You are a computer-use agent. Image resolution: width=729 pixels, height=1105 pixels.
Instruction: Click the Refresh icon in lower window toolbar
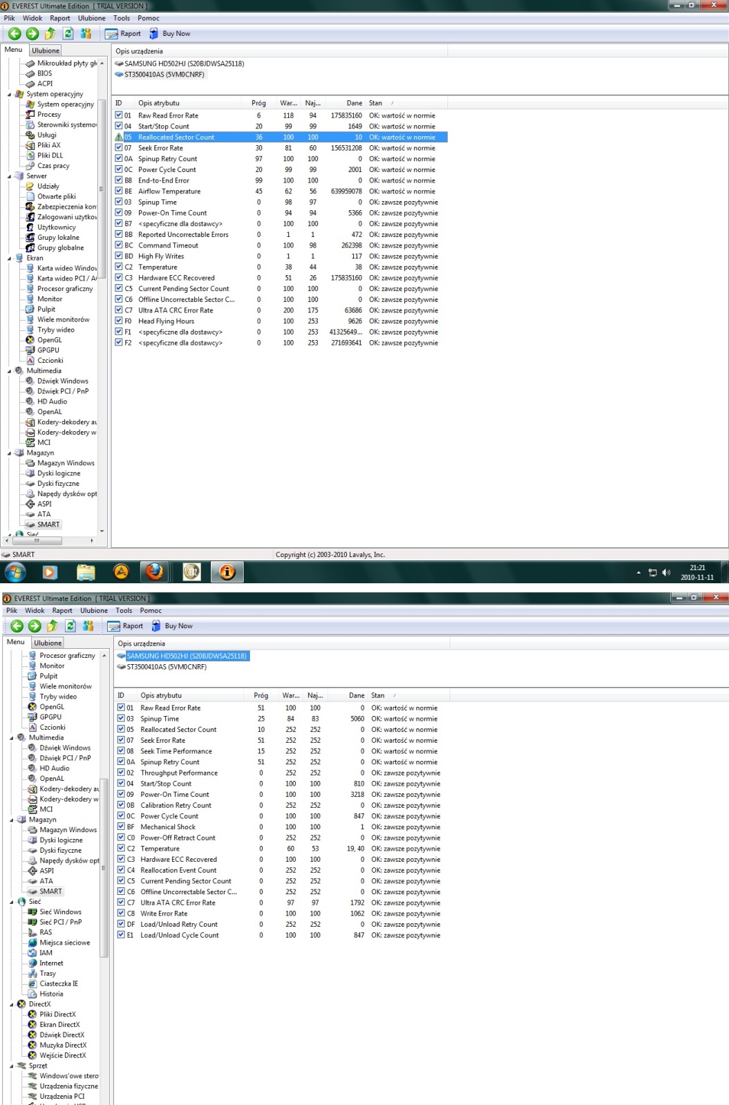70,625
